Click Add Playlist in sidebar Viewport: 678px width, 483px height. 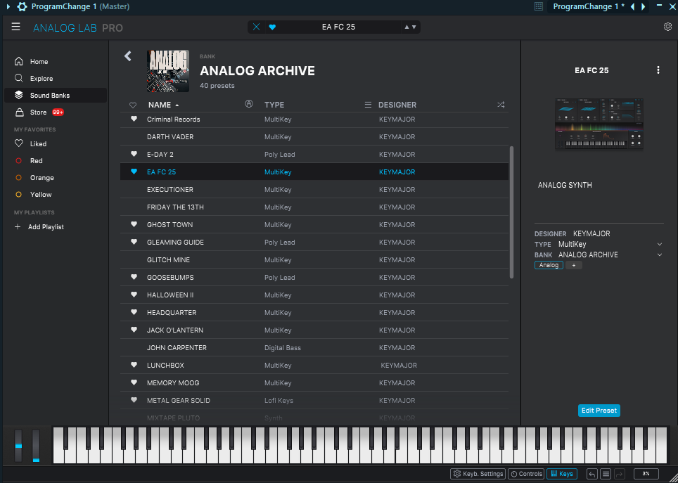pos(45,227)
